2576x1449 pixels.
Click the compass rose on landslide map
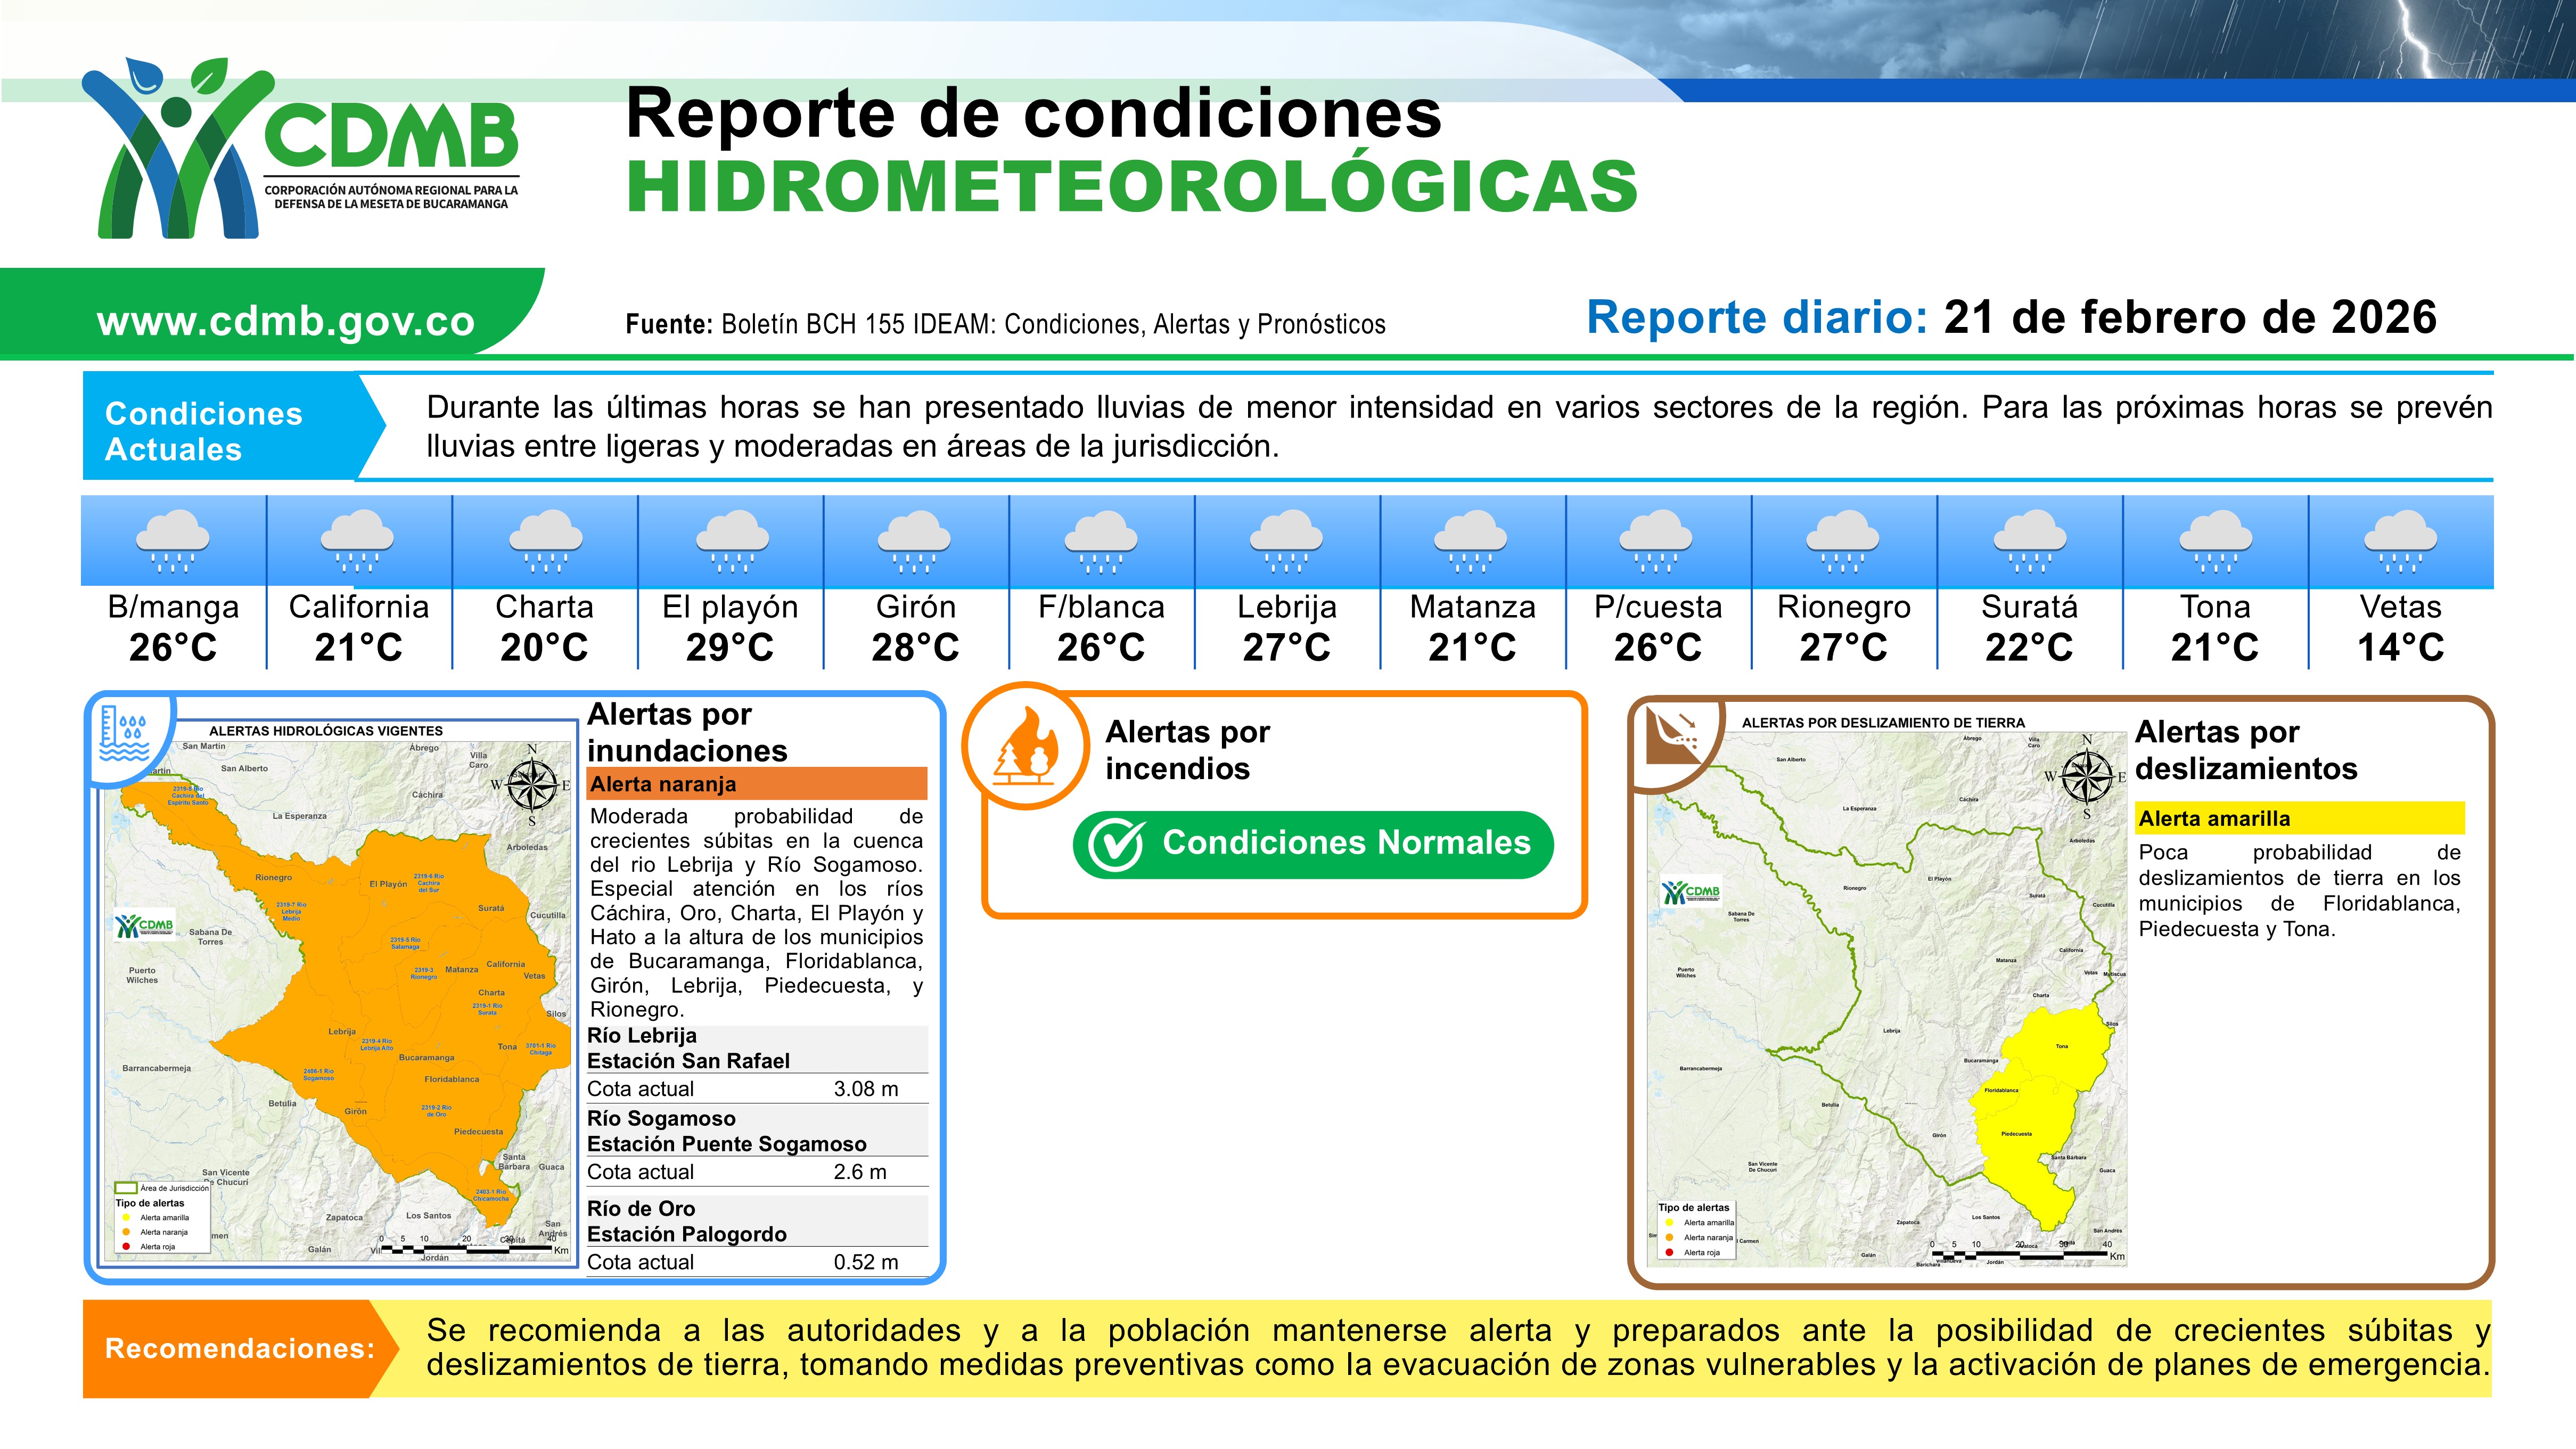click(2086, 776)
